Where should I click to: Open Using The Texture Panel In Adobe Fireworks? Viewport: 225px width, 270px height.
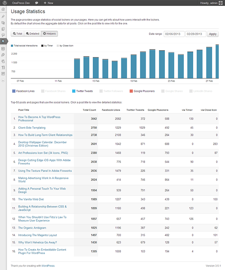tap(45, 171)
